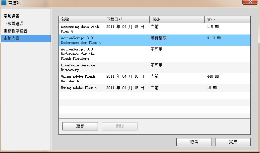Click the info icon in title bar
The height and width of the screenshot is (153, 260).
tap(4, 3)
